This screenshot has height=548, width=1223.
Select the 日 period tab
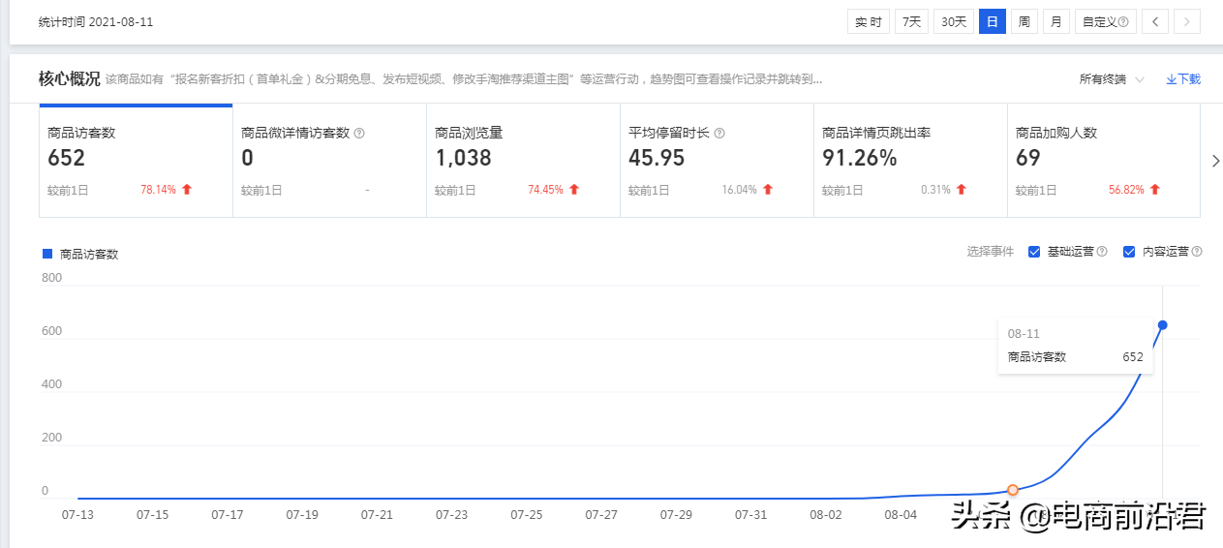pyautogui.click(x=993, y=21)
